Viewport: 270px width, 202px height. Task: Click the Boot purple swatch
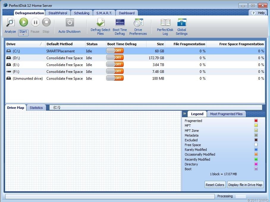point(256,169)
